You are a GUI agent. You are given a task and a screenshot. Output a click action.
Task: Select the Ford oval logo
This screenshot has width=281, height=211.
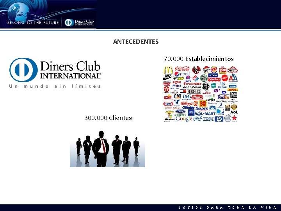tap(180, 112)
